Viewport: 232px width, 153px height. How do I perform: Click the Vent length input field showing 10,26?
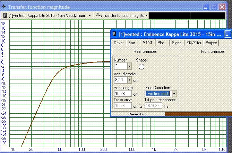click(123, 94)
